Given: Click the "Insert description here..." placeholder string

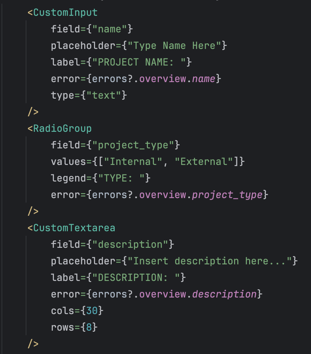Looking at the screenshot, I should point(210,261).
